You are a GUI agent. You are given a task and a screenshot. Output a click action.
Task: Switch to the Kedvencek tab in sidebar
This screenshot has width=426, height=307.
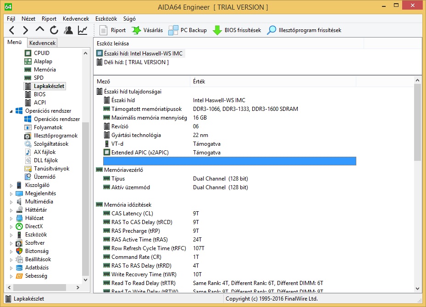pyautogui.click(x=42, y=43)
